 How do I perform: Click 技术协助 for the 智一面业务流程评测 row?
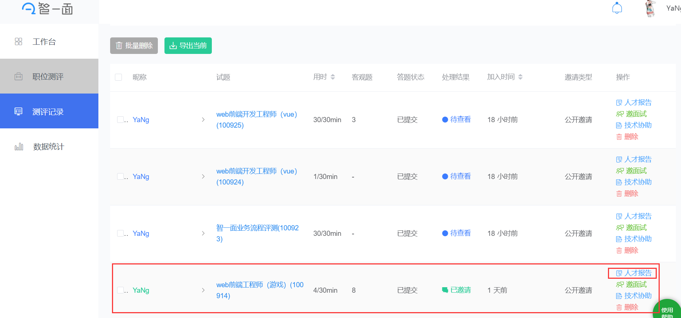634,239
